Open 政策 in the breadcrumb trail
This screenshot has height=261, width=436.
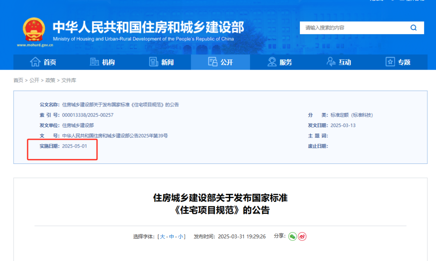click(x=50, y=80)
